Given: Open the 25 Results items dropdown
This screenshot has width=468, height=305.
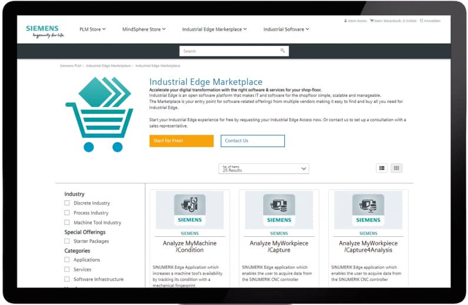Looking at the screenshot, I should coord(264,169).
